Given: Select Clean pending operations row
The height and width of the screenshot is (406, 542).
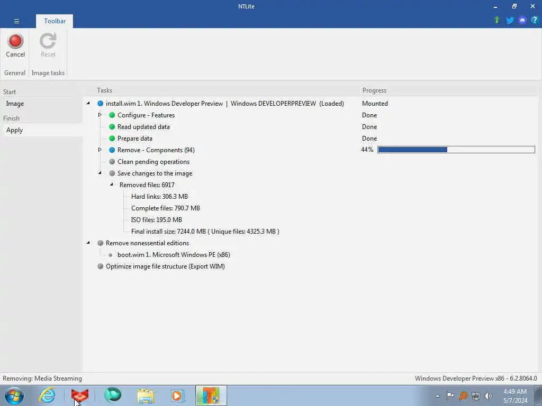Looking at the screenshot, I should 153,162.
